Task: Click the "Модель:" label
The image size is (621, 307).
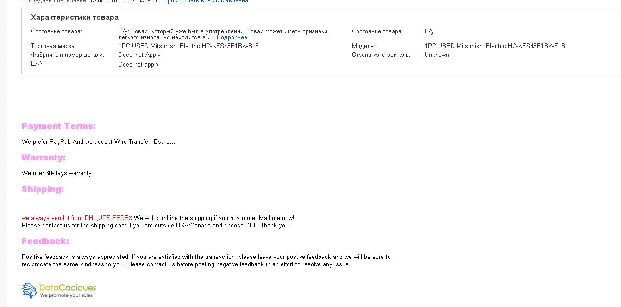Action: click(x=364, y=46)
